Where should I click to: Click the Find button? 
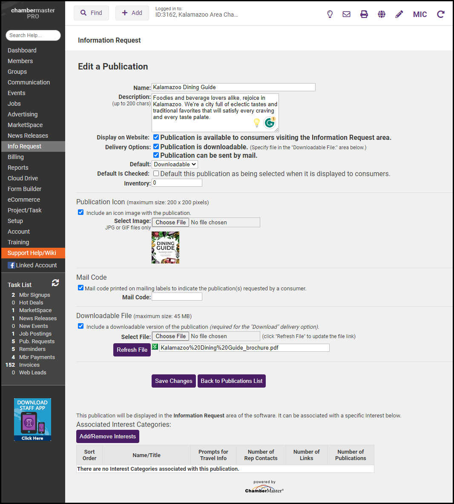point(91,13)
